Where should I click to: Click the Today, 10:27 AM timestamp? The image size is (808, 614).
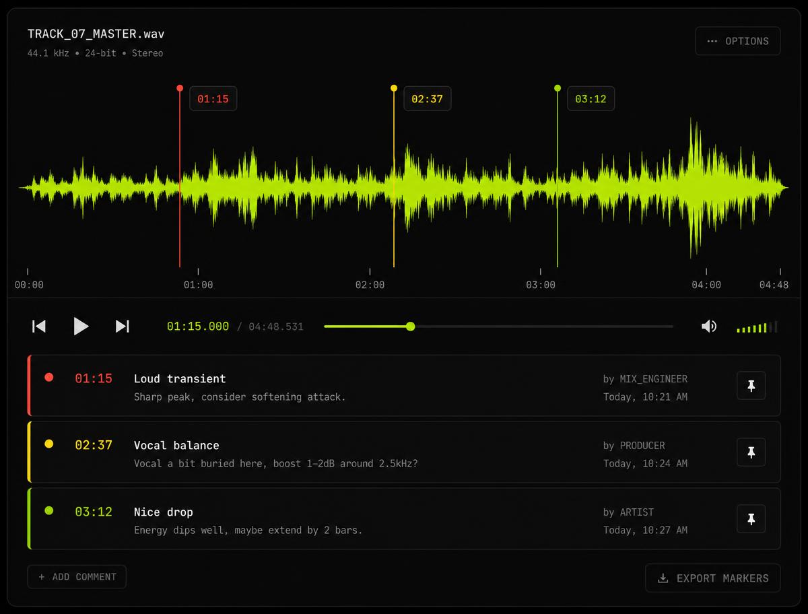pyautogui.click(x=645, y=531)
